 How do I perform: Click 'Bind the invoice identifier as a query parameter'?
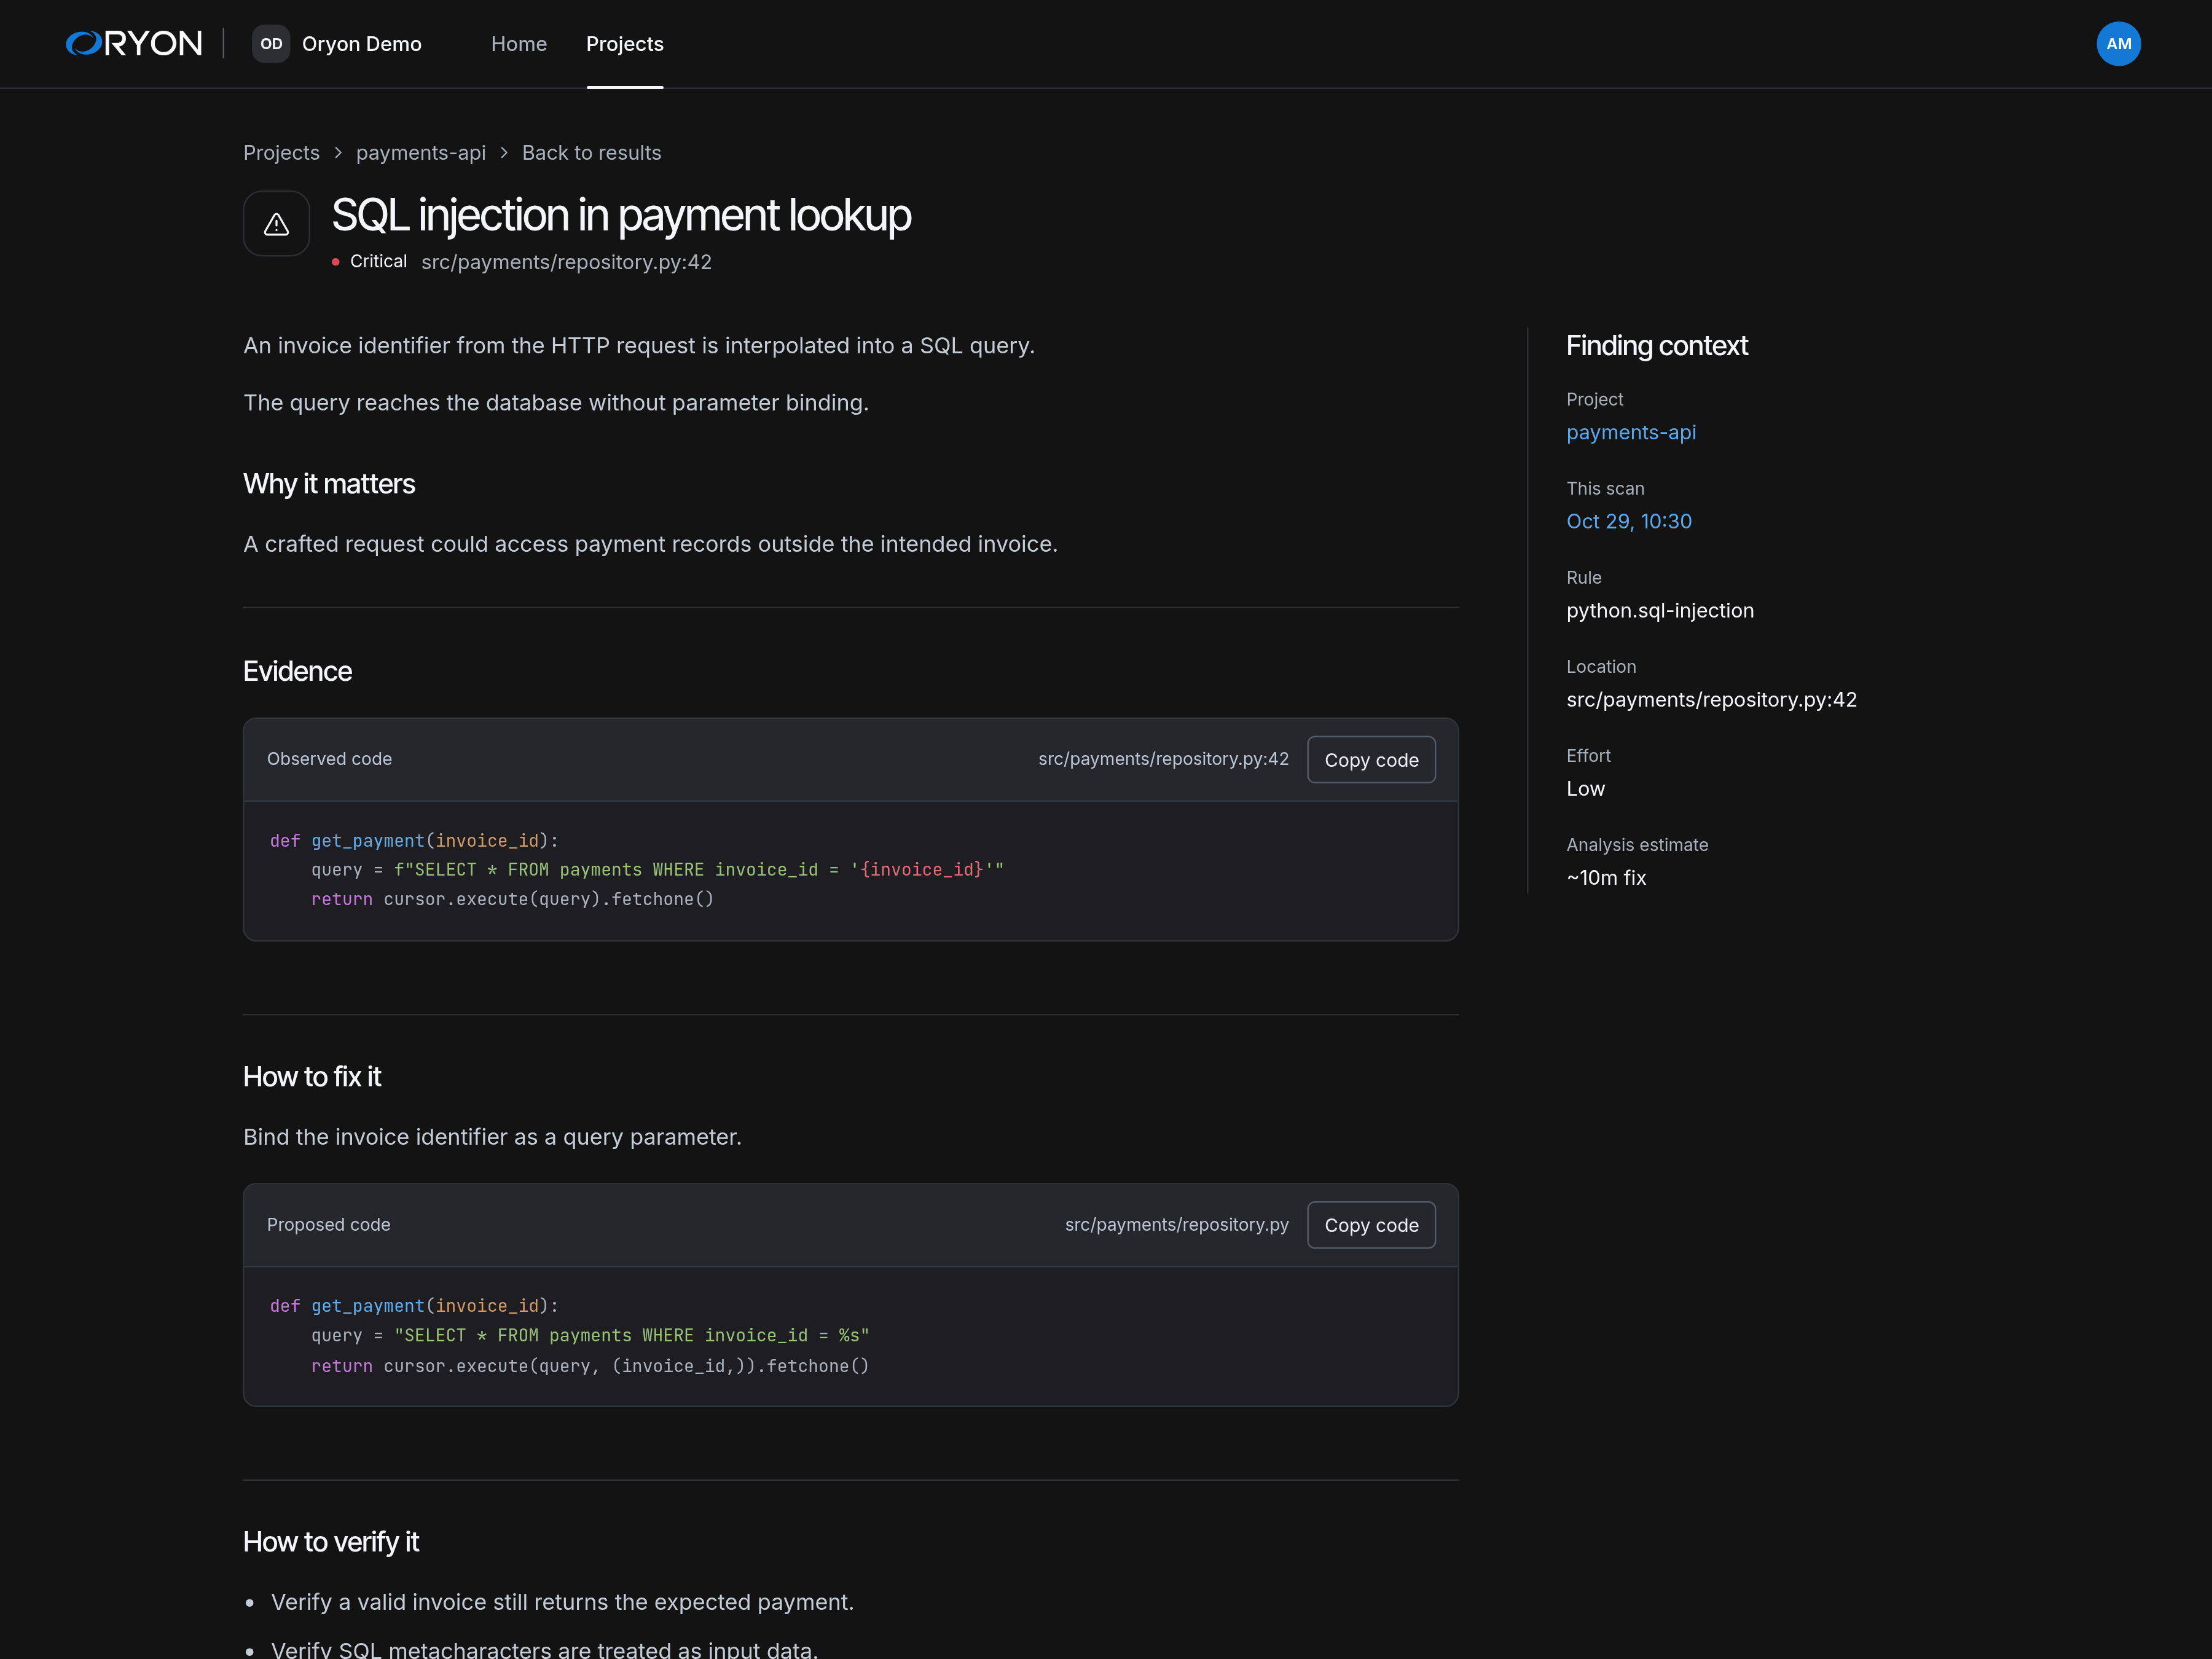pos(492,1137)
